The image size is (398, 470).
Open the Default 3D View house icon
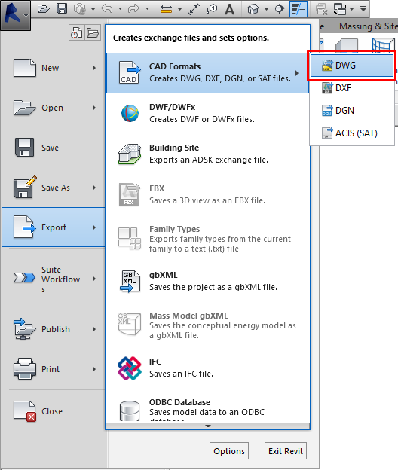click(253, 9)
